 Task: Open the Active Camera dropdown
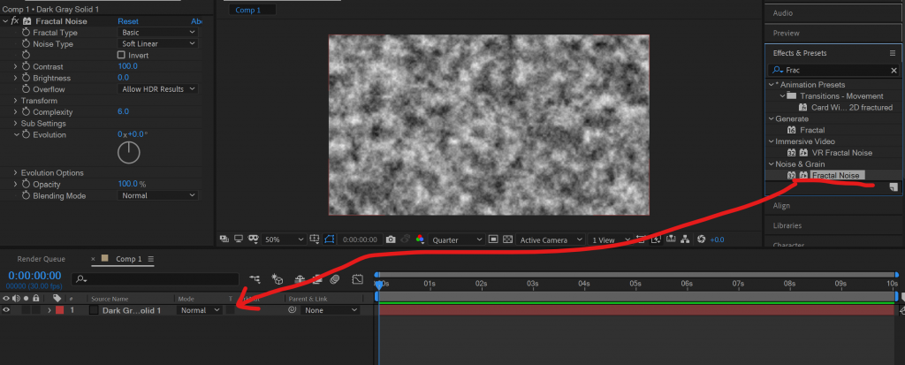click(x=551, y=240)
